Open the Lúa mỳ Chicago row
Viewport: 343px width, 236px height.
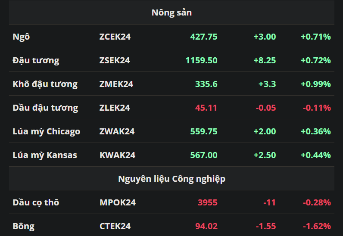(47, 131)
